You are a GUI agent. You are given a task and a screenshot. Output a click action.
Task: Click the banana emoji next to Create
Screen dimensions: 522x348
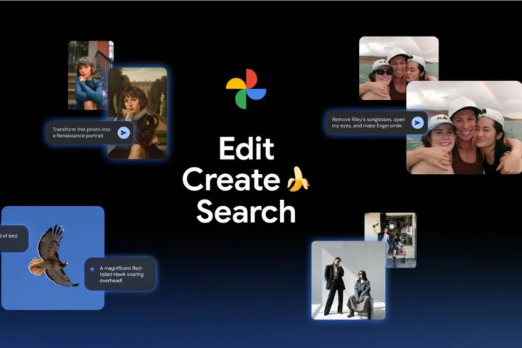(x=298, y=179)
